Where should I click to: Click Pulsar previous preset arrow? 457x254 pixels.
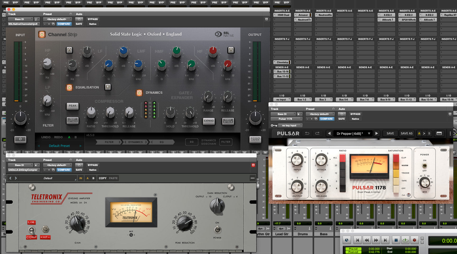329,133
